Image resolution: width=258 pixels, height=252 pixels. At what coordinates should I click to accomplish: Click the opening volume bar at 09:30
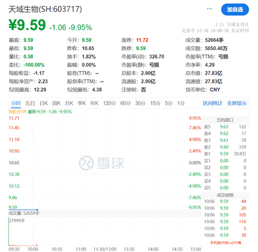(9, 231)
